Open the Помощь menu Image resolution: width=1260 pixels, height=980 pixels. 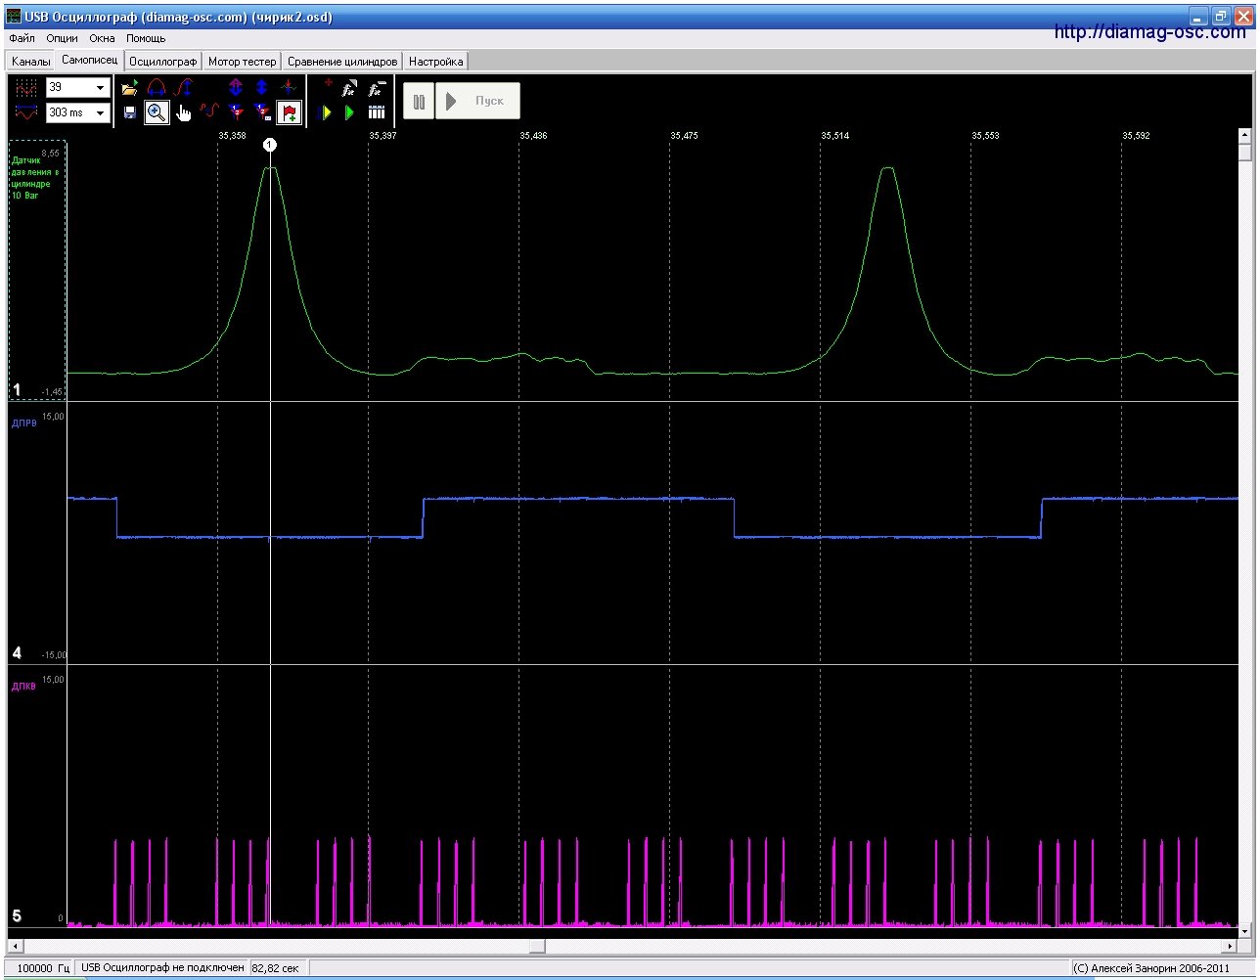pos(146,38)
